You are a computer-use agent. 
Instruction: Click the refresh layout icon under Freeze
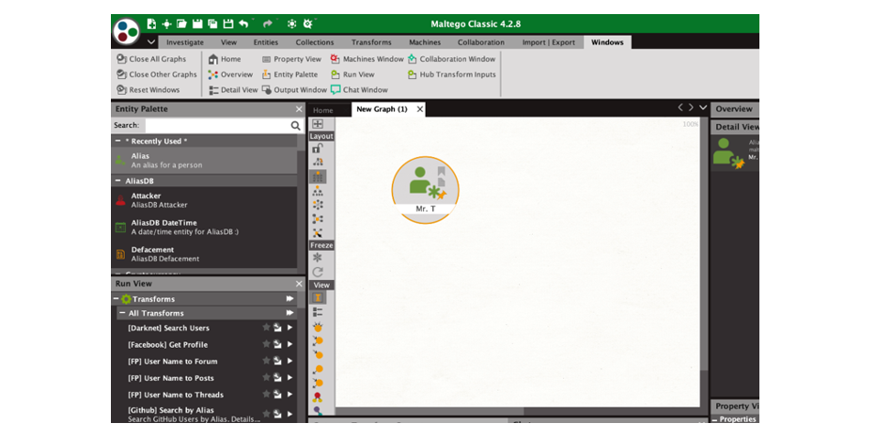click(318, 273)
